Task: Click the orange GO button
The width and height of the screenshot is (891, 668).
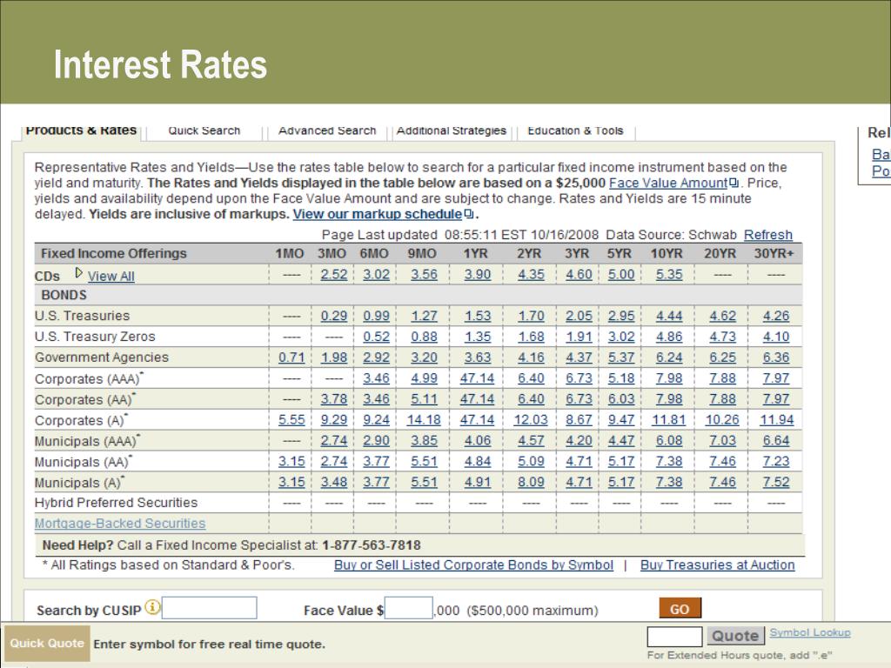Action: [680, 609]
